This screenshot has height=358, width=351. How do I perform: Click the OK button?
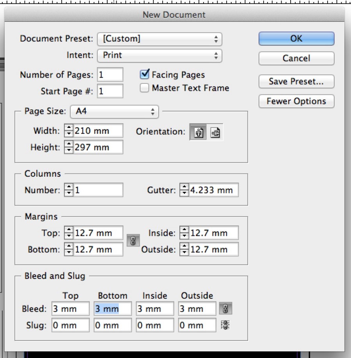pyautogui.click(x=296, y=38)
